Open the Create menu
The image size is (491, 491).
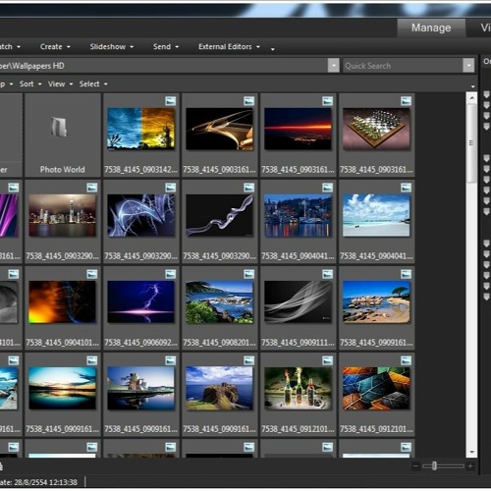coord(55,47)
